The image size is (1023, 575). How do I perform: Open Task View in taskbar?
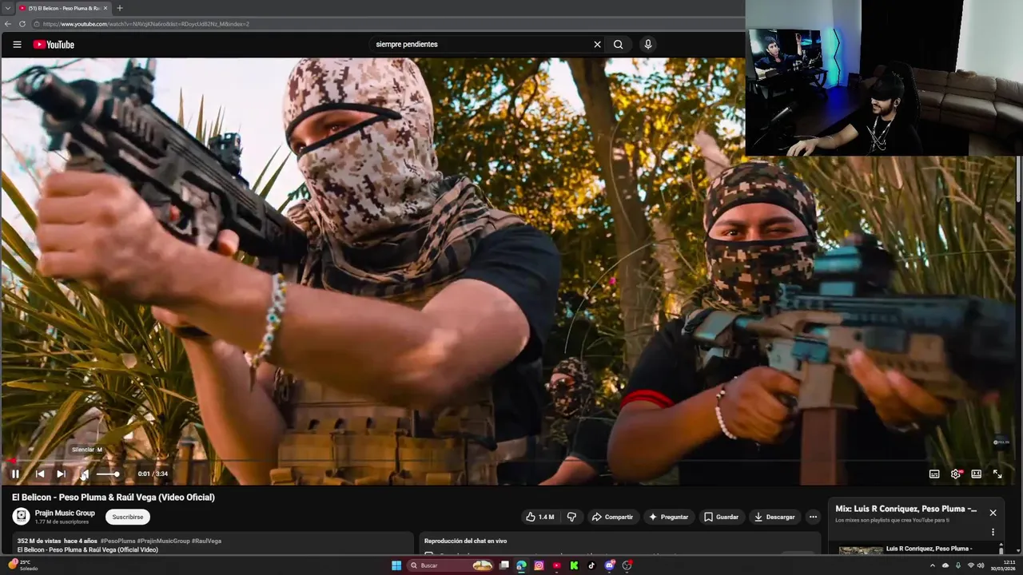click(504, 565)
